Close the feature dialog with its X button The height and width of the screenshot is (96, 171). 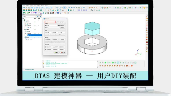point(66,19)
